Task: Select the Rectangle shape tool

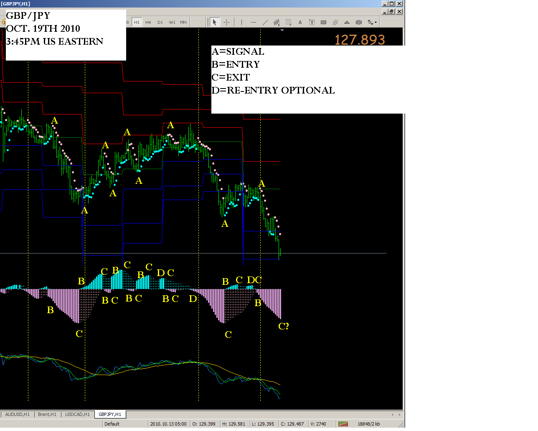Action: point(323,22)
